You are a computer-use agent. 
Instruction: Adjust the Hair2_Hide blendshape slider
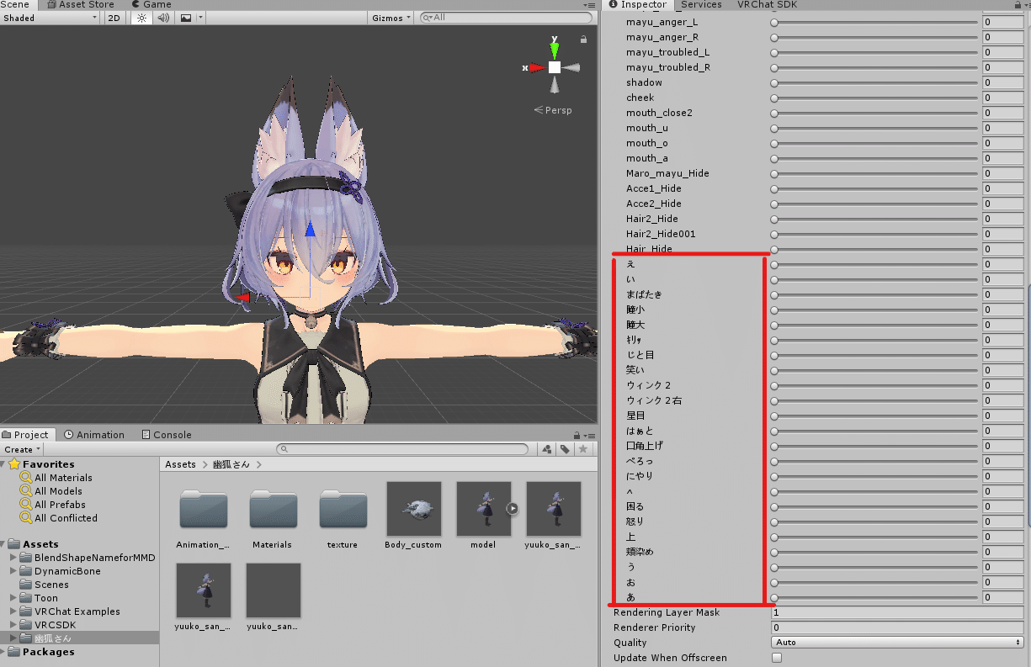click(875, 219)
